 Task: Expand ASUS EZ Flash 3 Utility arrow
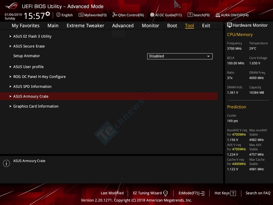click(10, 36)
